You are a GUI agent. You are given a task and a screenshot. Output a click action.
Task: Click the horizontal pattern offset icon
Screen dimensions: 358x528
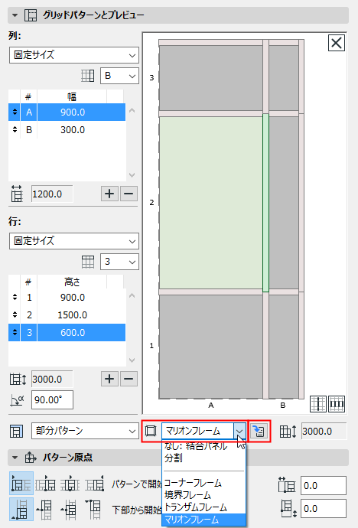point(286,485)
